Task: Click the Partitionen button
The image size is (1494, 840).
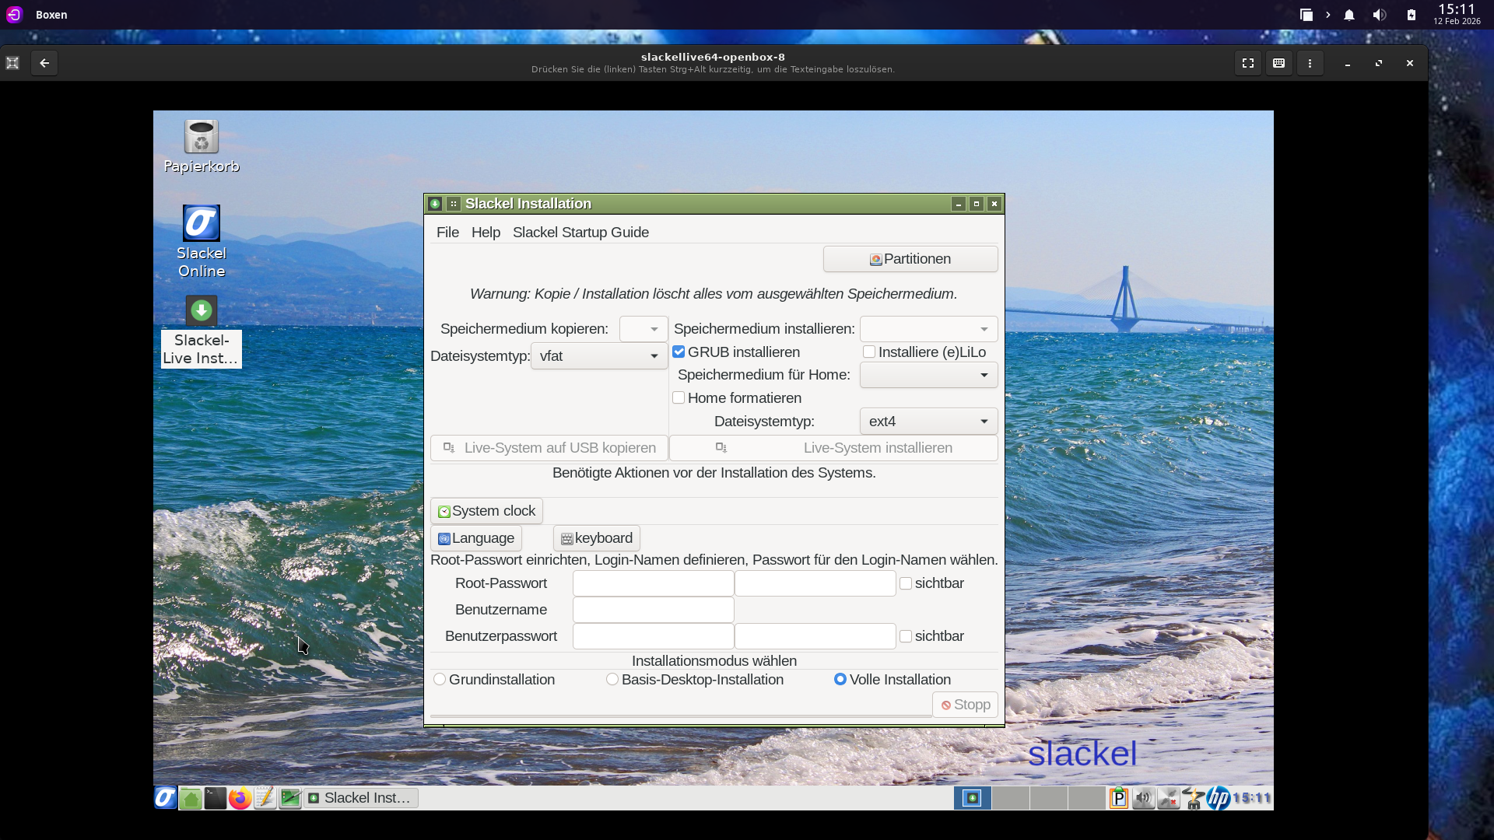Action: (910, 259)
